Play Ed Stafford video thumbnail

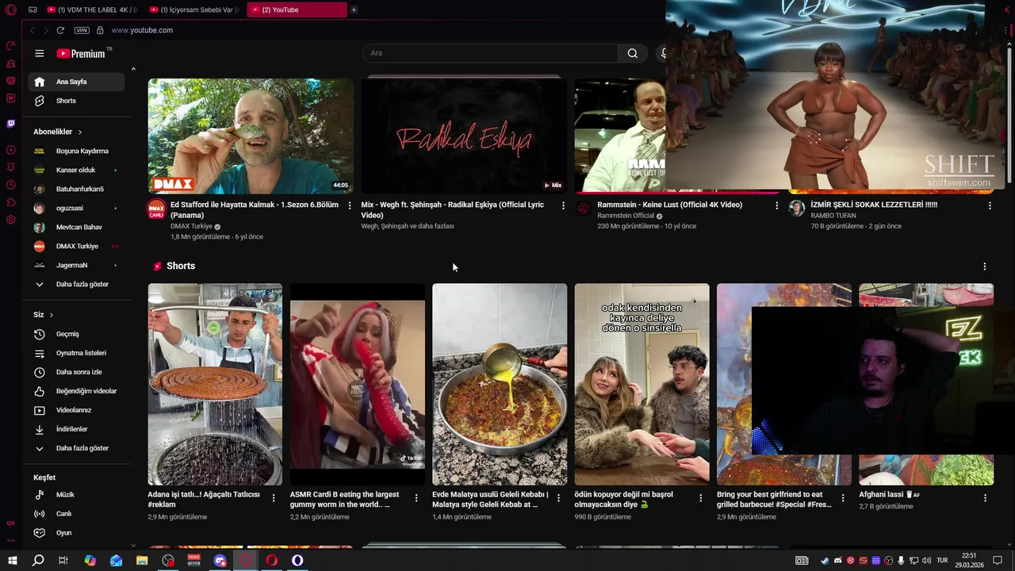click(x=251, y=136)
